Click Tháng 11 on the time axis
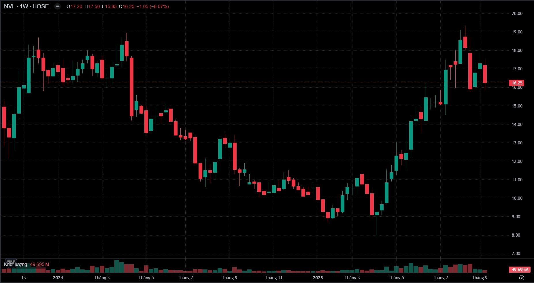534x283 pixels. pyautogui.click(x=273, y=278)
